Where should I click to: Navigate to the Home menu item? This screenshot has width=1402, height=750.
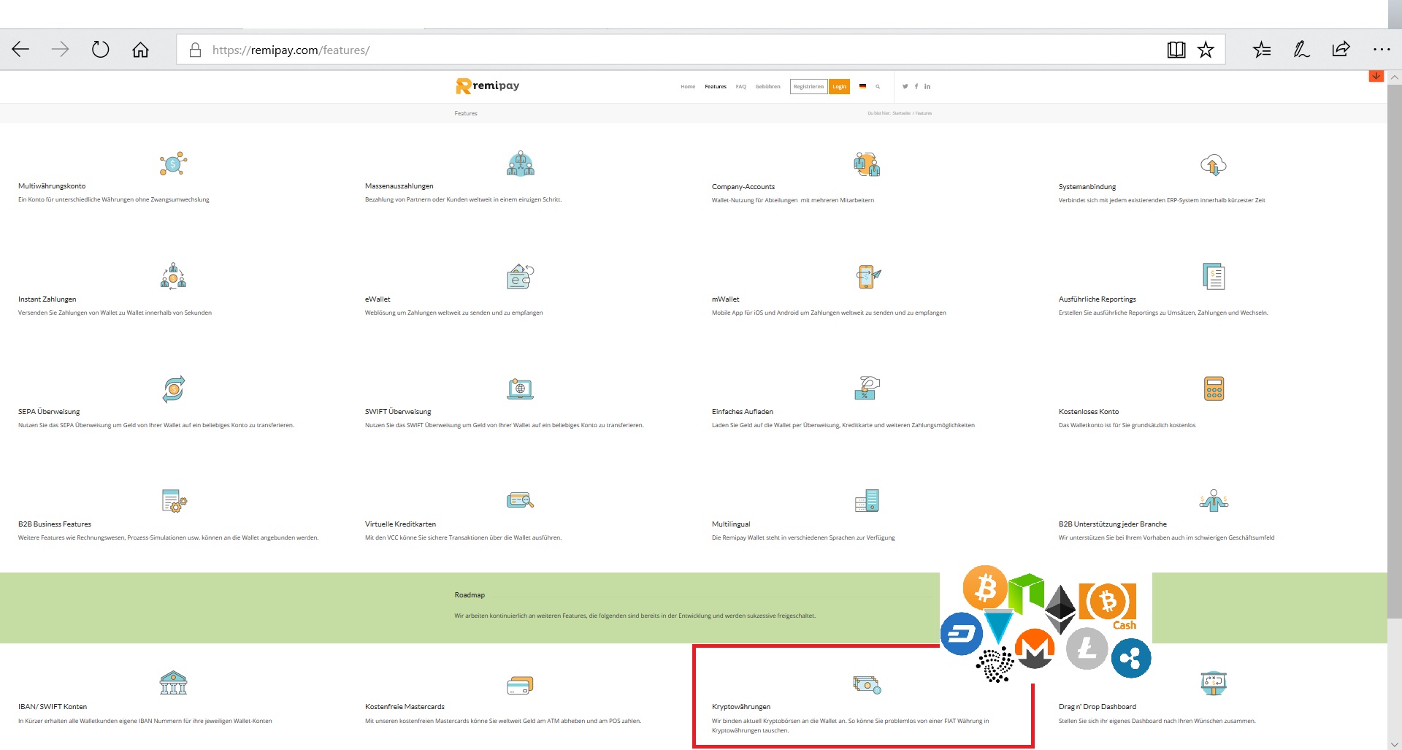[687, 86]
